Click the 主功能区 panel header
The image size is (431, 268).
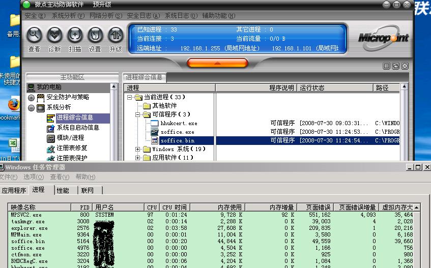[72, 77]
